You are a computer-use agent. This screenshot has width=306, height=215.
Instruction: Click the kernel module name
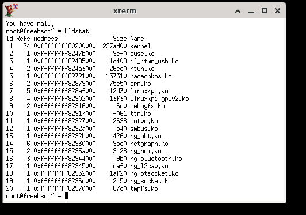(140, 46)
